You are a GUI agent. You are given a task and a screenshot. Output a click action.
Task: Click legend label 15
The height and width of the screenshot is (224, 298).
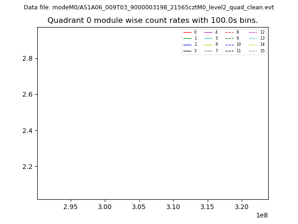click(262, 51)
